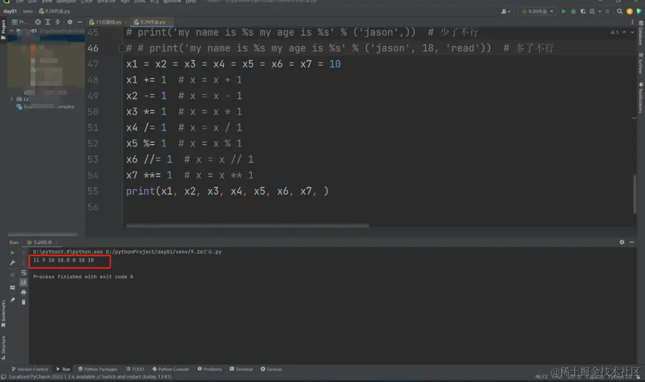Click the Stop square in Run panel
This screenshot has height=382, width=645.
12,275
